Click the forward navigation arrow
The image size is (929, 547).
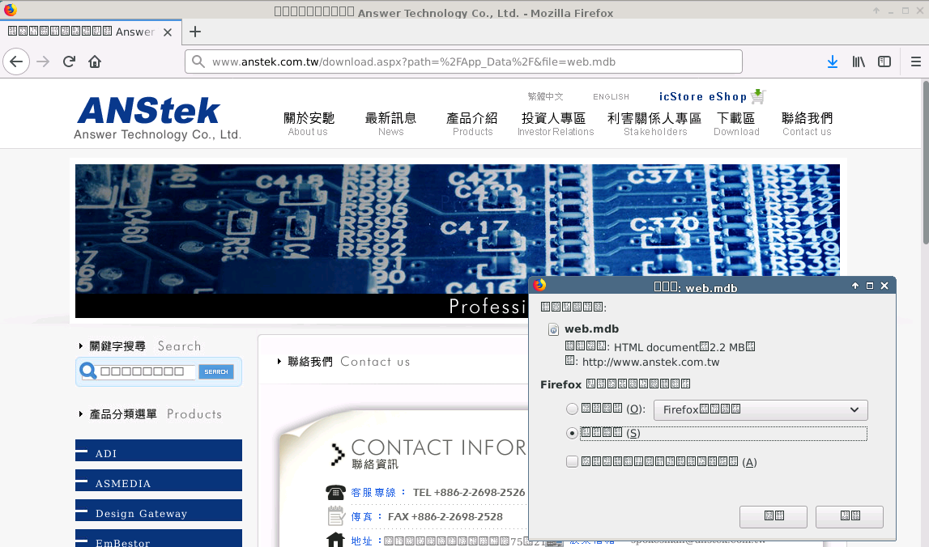(x=43, y=61)
